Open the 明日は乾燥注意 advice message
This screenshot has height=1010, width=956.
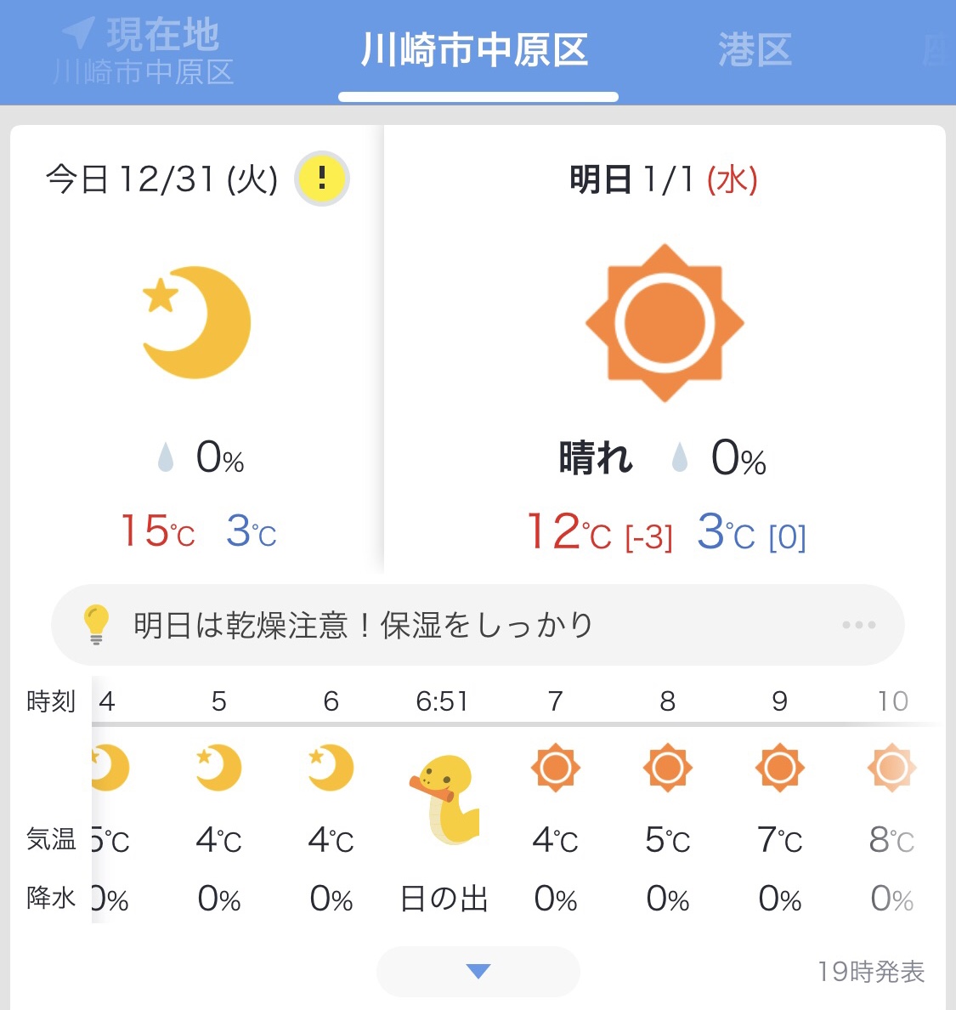point(363,625)
